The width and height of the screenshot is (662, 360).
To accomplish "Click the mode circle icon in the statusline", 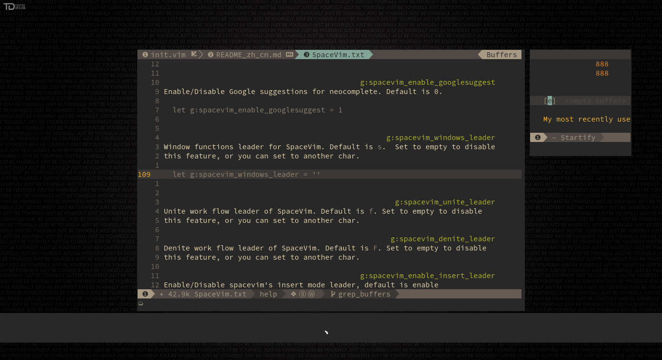I will (145, 294).
